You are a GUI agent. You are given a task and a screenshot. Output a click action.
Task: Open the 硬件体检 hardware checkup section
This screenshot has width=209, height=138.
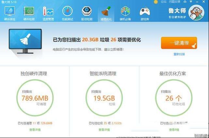click(x=9, y=13)
